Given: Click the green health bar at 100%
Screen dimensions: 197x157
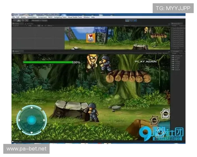Looking at the screenshot, I should coord(48,62).
